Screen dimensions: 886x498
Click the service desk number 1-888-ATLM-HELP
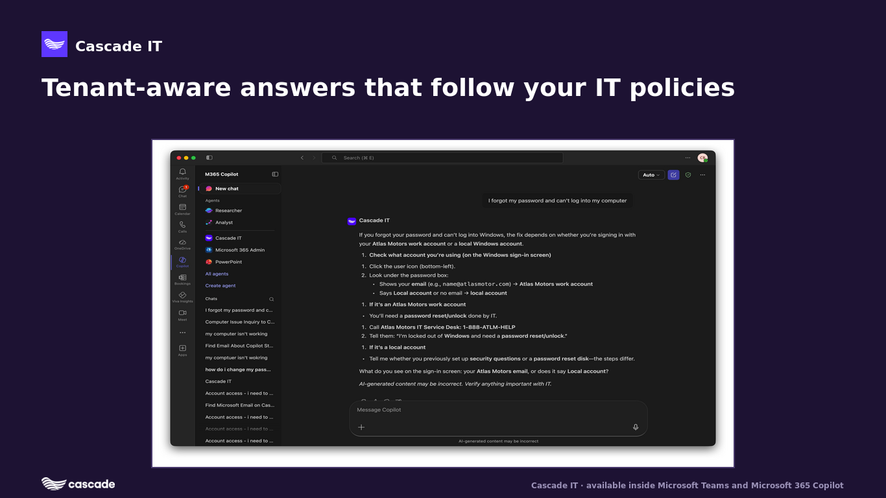489,327
